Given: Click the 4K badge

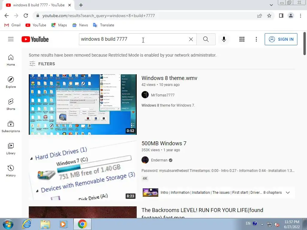Looking at the screenshot, I should (145, 178).
